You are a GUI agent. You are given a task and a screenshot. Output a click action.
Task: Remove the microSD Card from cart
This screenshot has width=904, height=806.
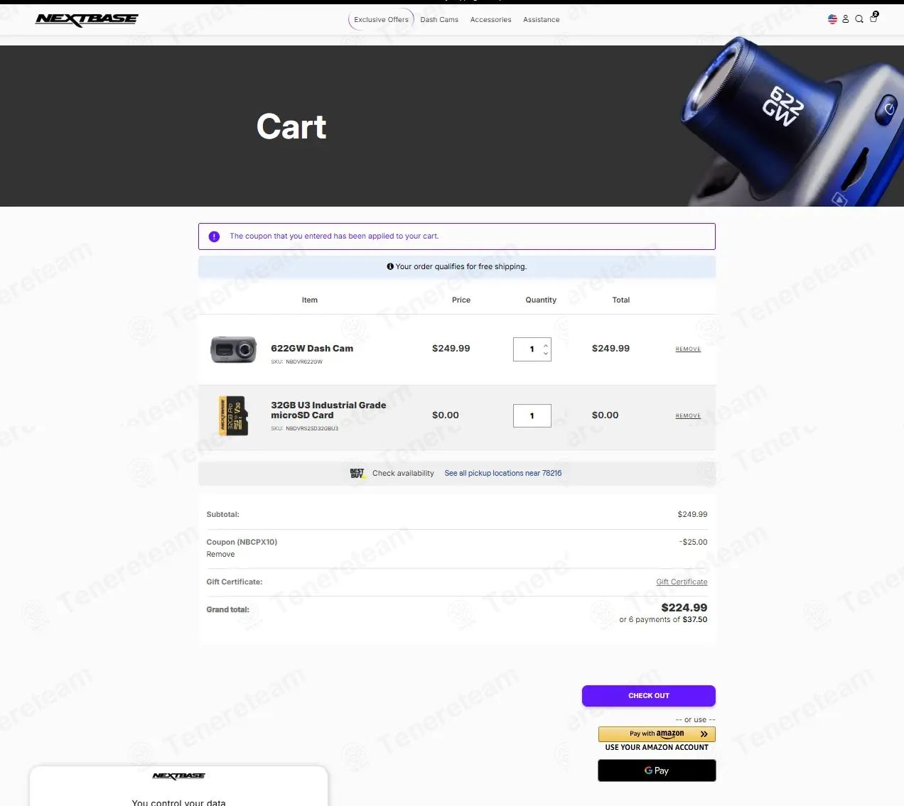(x=688, y=416)
